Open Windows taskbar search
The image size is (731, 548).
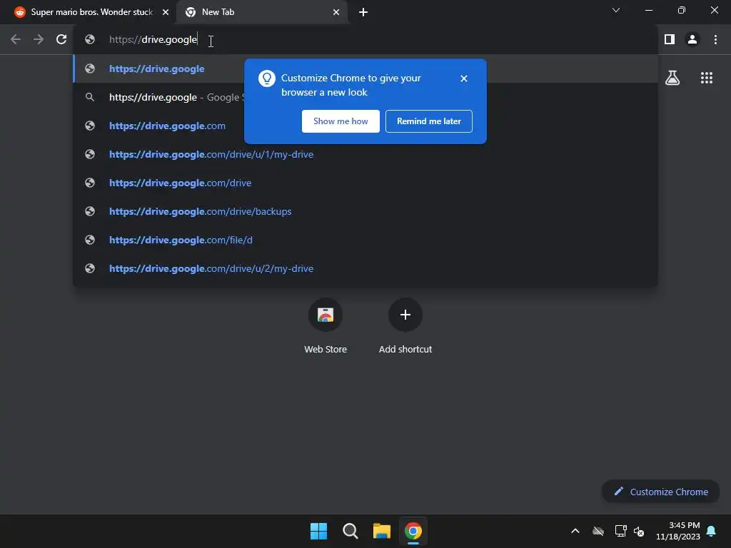pos(350,531)
